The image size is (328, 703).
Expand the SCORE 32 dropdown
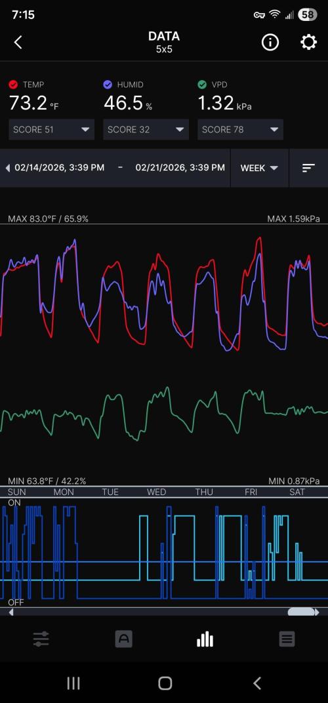click(146, 130)
